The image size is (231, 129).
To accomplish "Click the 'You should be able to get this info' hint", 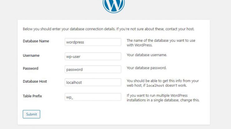I will click(x=163, y=83).
